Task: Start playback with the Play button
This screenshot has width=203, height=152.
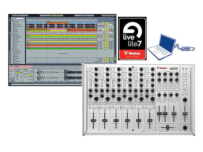Action: click(49, 16)
